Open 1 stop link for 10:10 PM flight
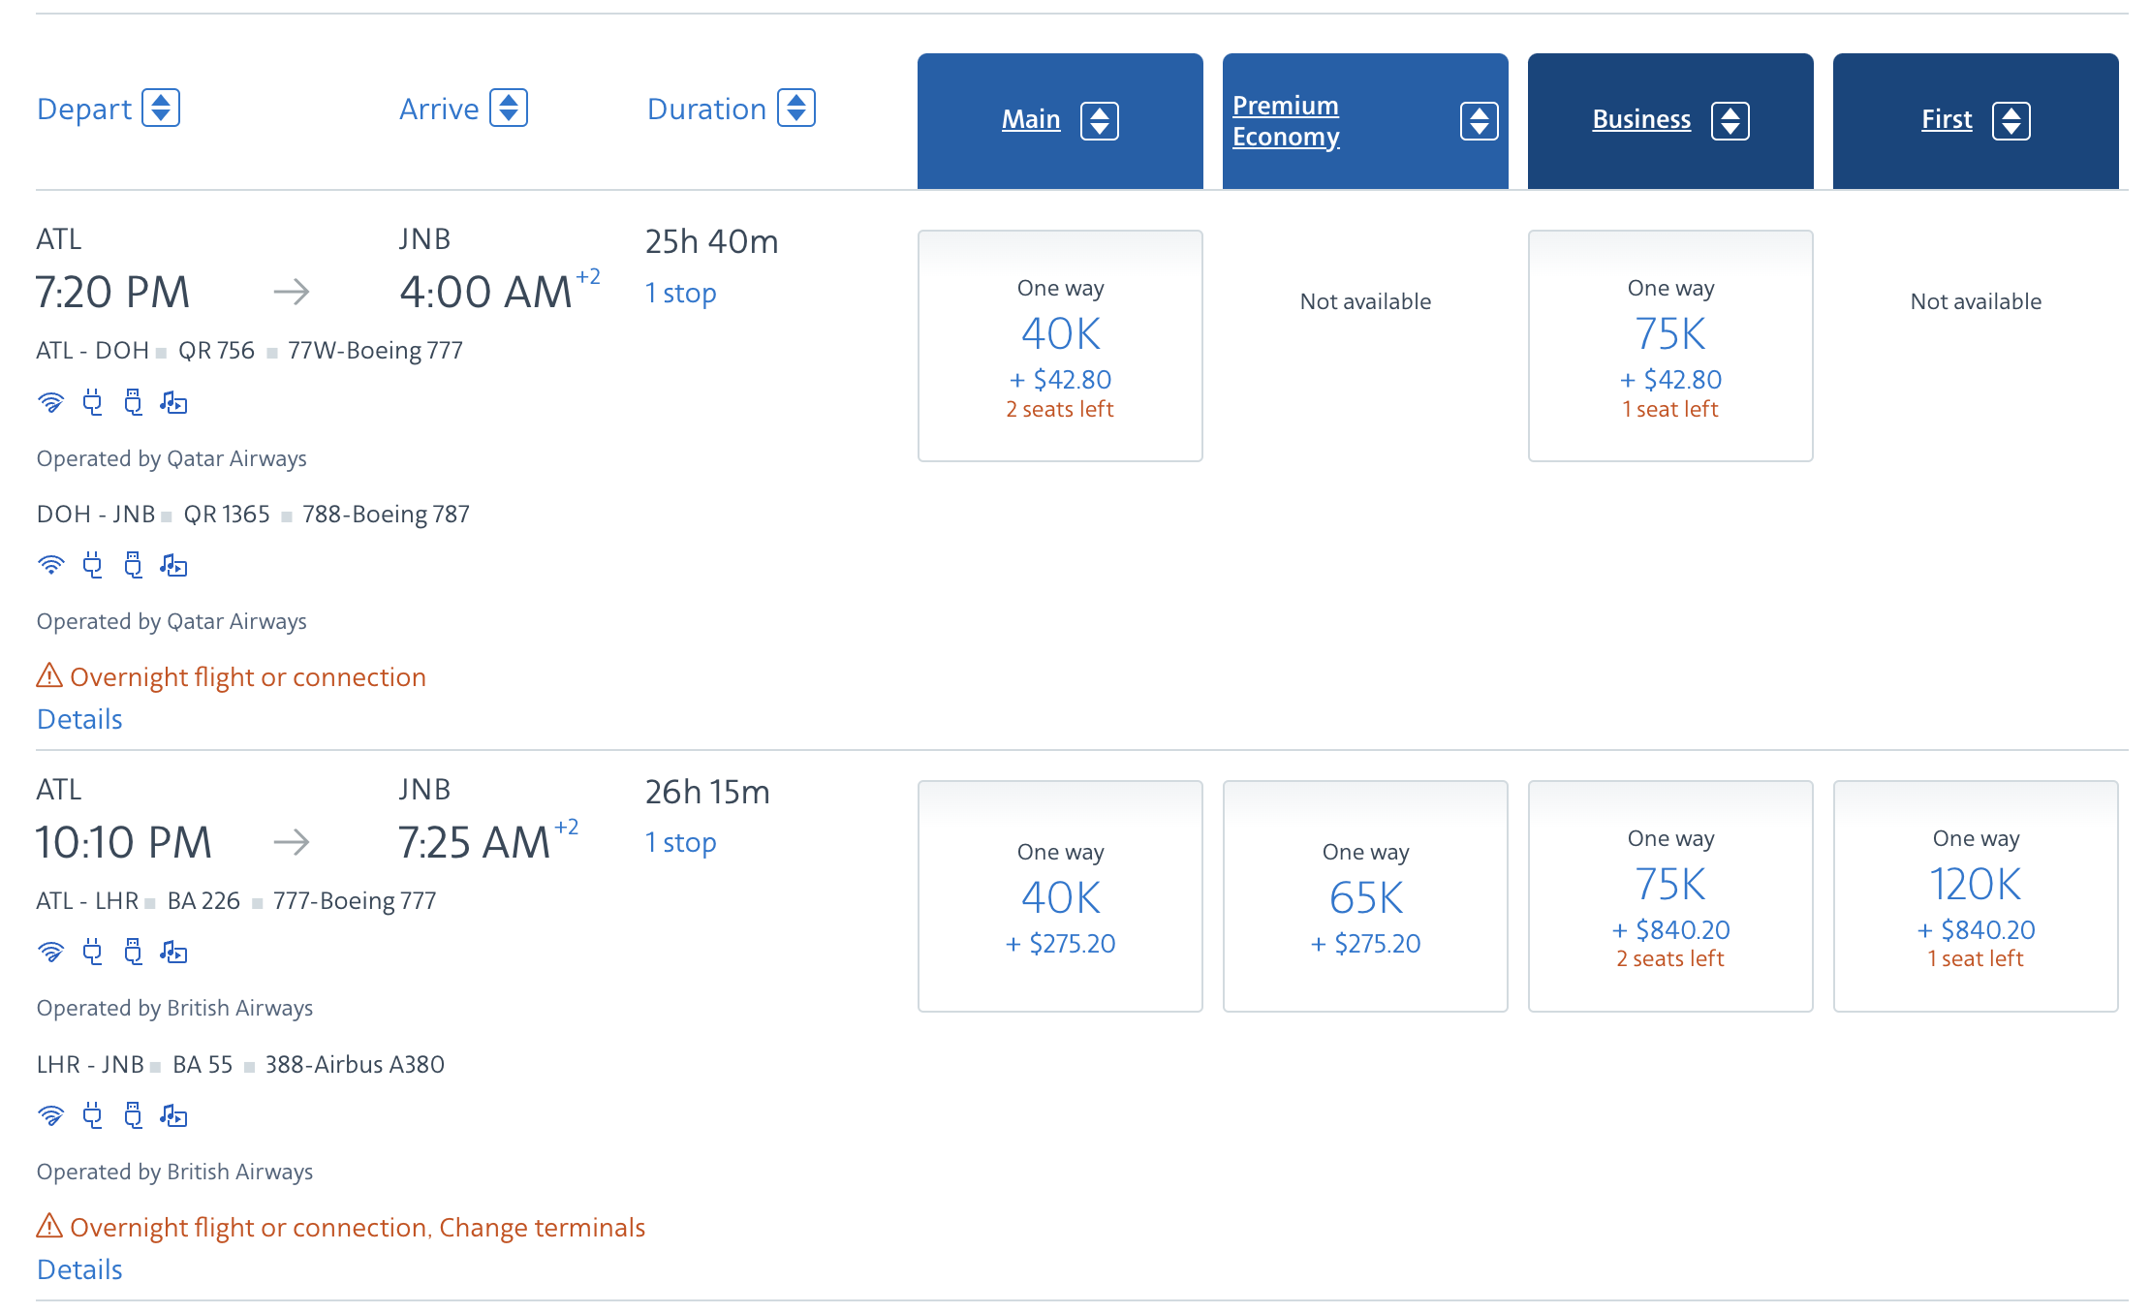2151x1314 pixels. 681,842
